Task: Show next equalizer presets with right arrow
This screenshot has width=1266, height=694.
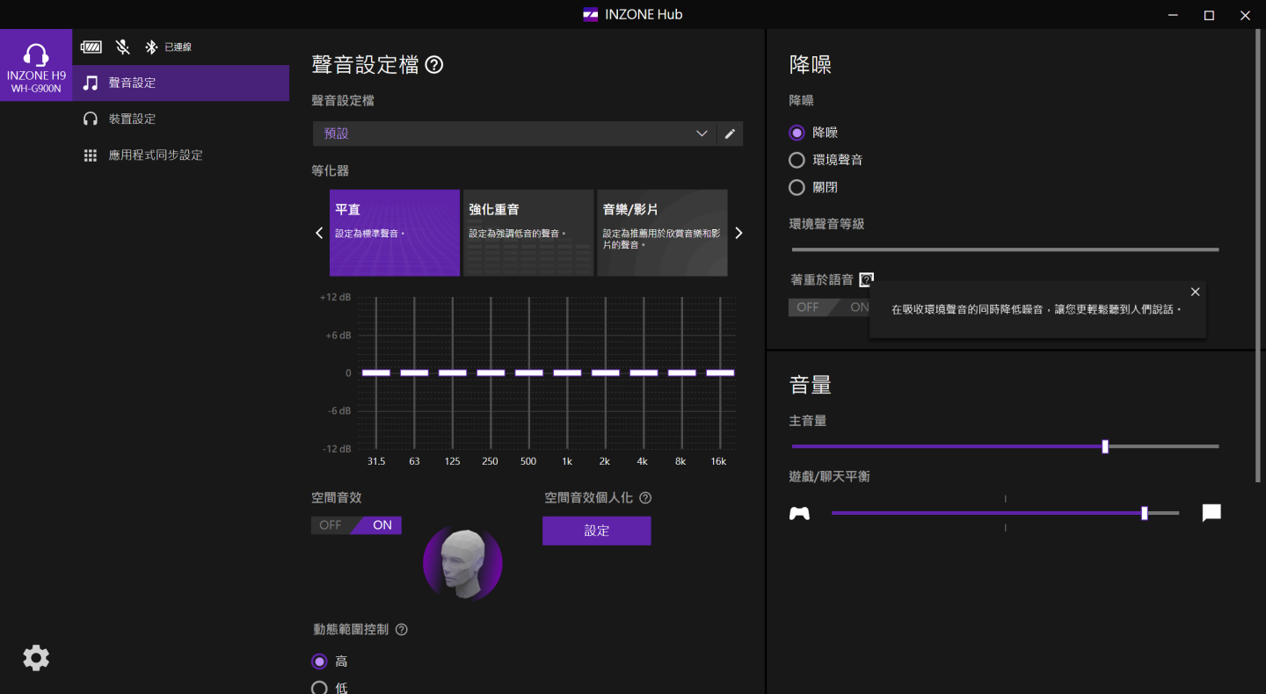Action: [x=738, y=233]
